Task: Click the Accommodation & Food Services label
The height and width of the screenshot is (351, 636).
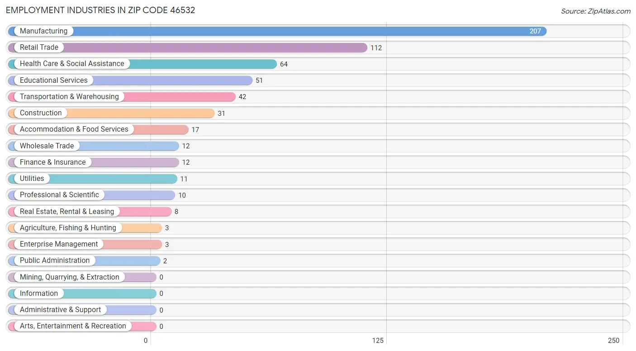Action: (x=74, y=129)
